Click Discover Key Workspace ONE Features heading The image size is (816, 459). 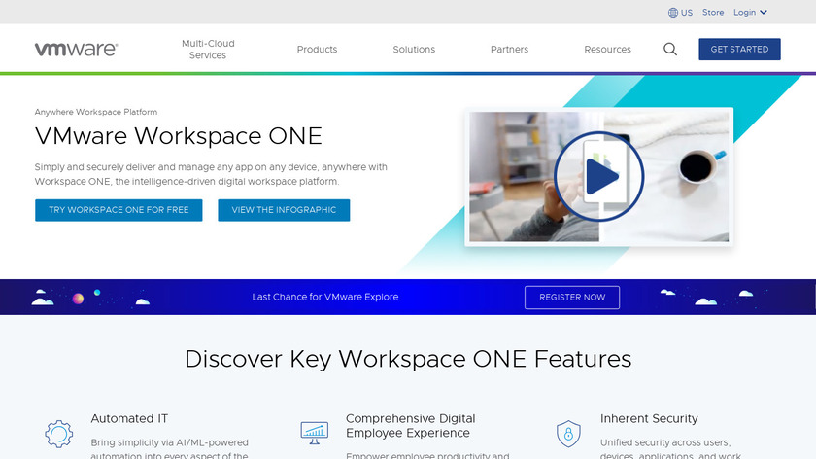coord(408,359)
